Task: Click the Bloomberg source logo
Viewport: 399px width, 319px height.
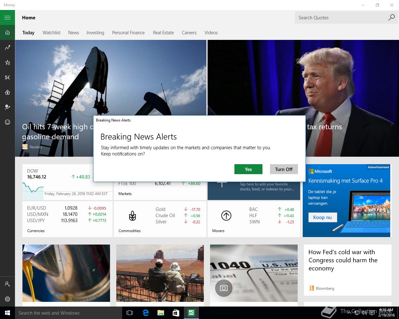Action: (311, 288)
